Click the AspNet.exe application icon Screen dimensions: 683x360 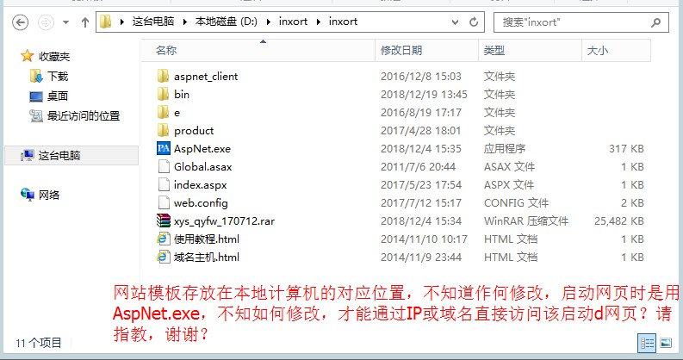pyautogui.click(x=164, y=149)
